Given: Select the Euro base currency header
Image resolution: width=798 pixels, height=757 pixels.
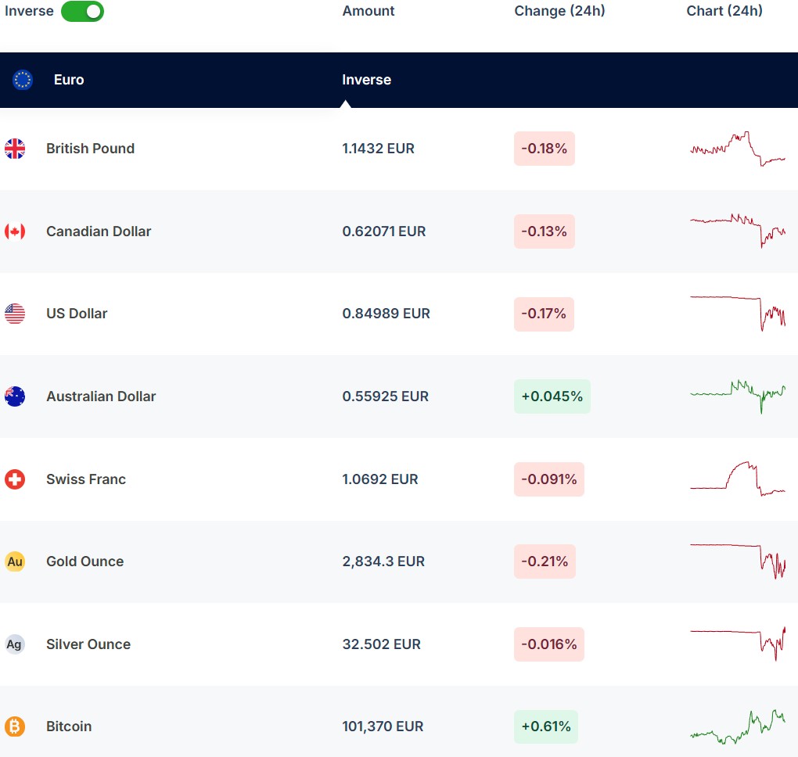Looking at the screenshot, I should [69, 80].
